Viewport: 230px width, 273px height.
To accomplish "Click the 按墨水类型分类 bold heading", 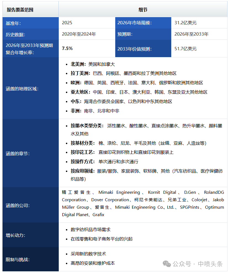I will coord(87,126).
